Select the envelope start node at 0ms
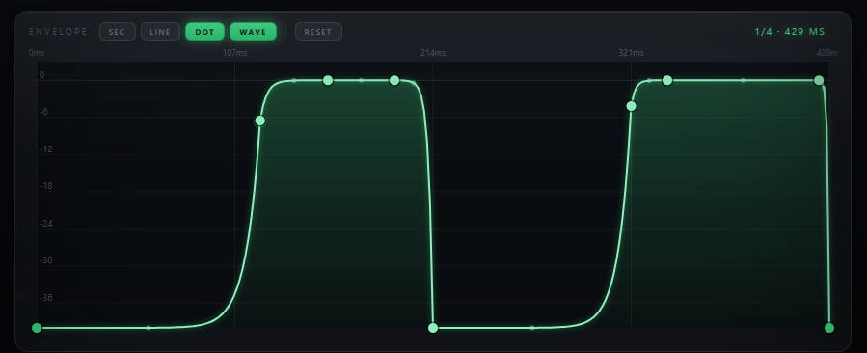This screenshot has height=353, width=867. click(37, 328)
